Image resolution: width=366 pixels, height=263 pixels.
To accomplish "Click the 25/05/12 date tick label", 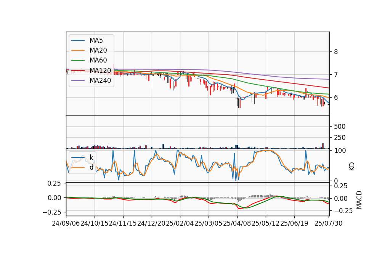I will [266, 223].
